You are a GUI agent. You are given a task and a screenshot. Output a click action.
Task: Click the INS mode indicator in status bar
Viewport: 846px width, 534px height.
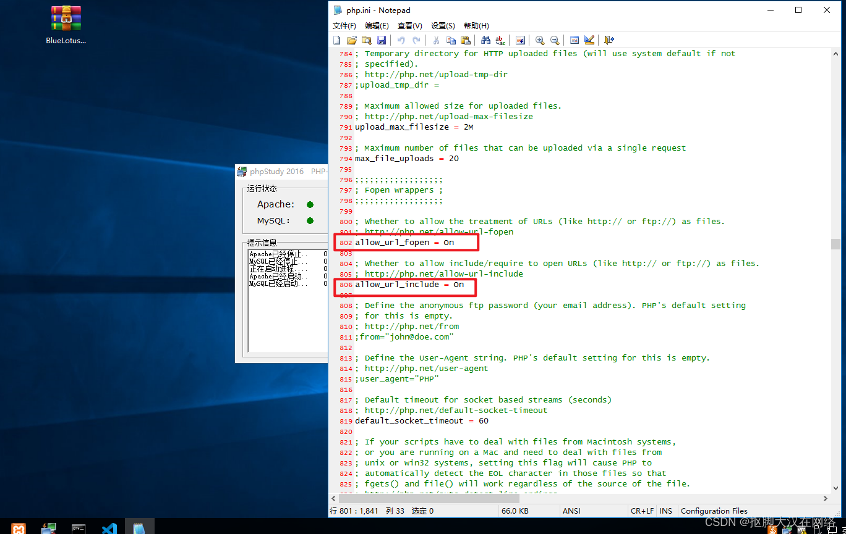click(666, 511)
